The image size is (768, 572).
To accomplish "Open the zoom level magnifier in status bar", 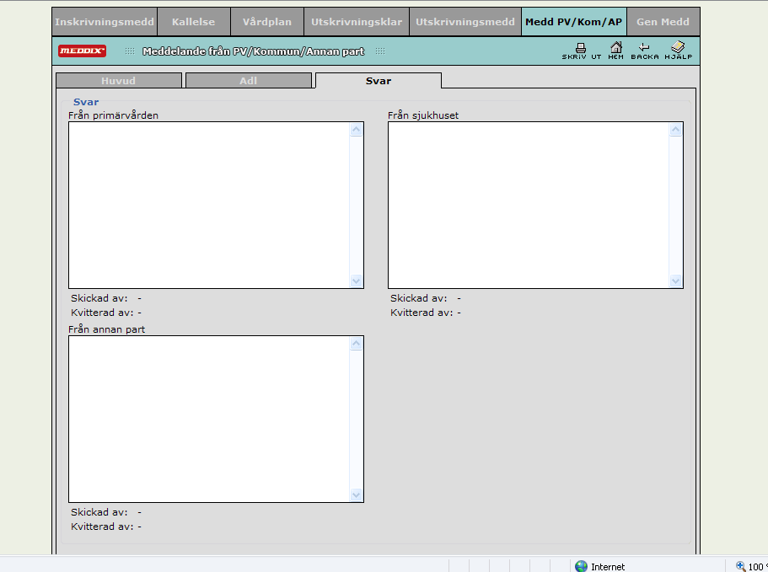I will 740,566.
